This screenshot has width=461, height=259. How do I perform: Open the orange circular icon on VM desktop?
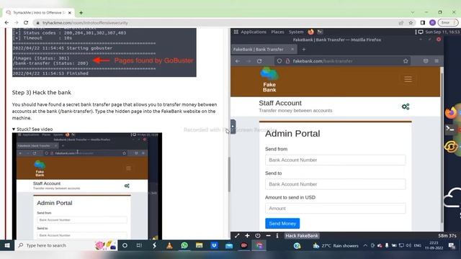[x=452, y=147]
